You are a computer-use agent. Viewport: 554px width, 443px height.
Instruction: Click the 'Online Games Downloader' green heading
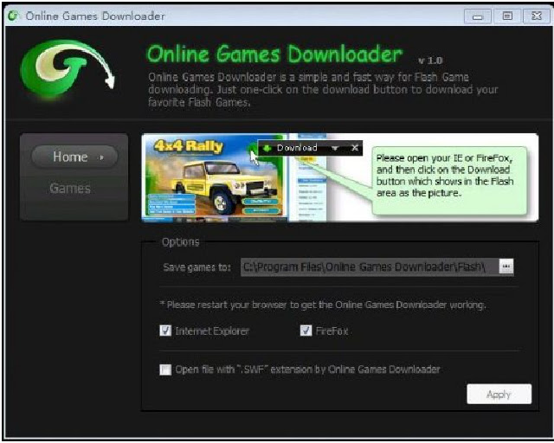[274, 54]
